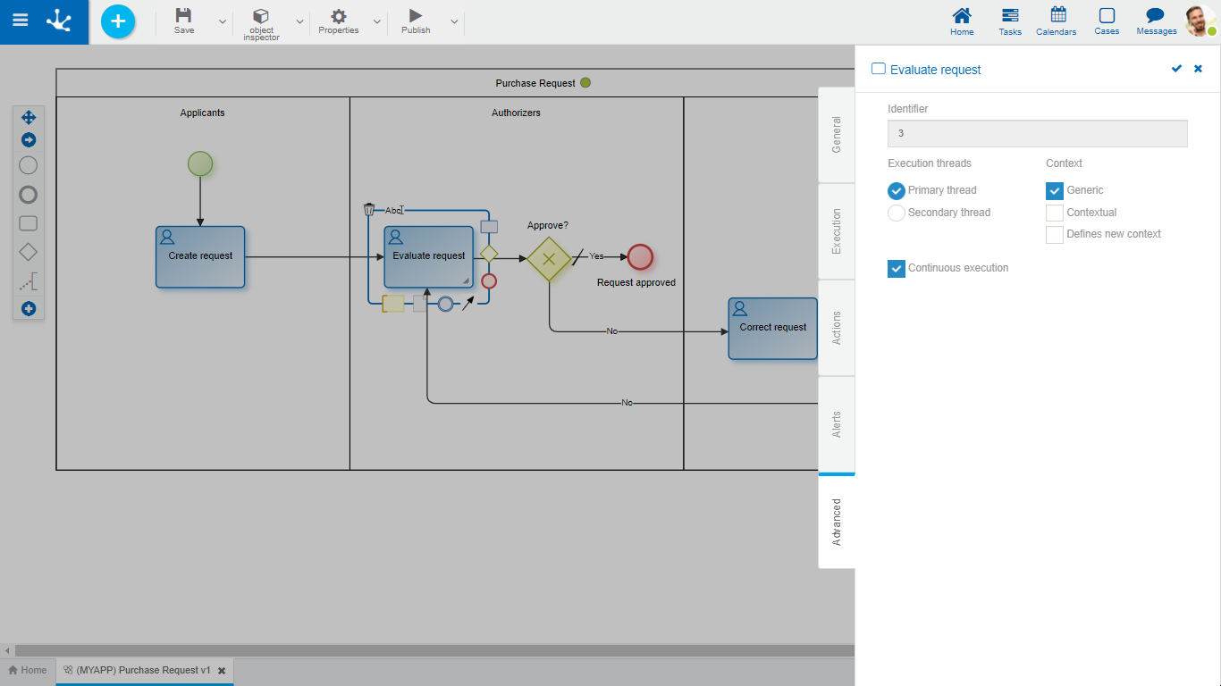Enable the Contextual checkbox
The image size is (1221, 686).
(1055, 213)
